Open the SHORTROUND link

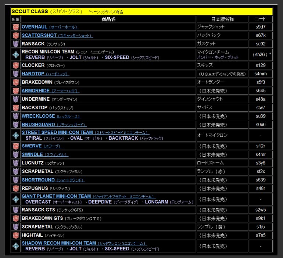point(53,180)
